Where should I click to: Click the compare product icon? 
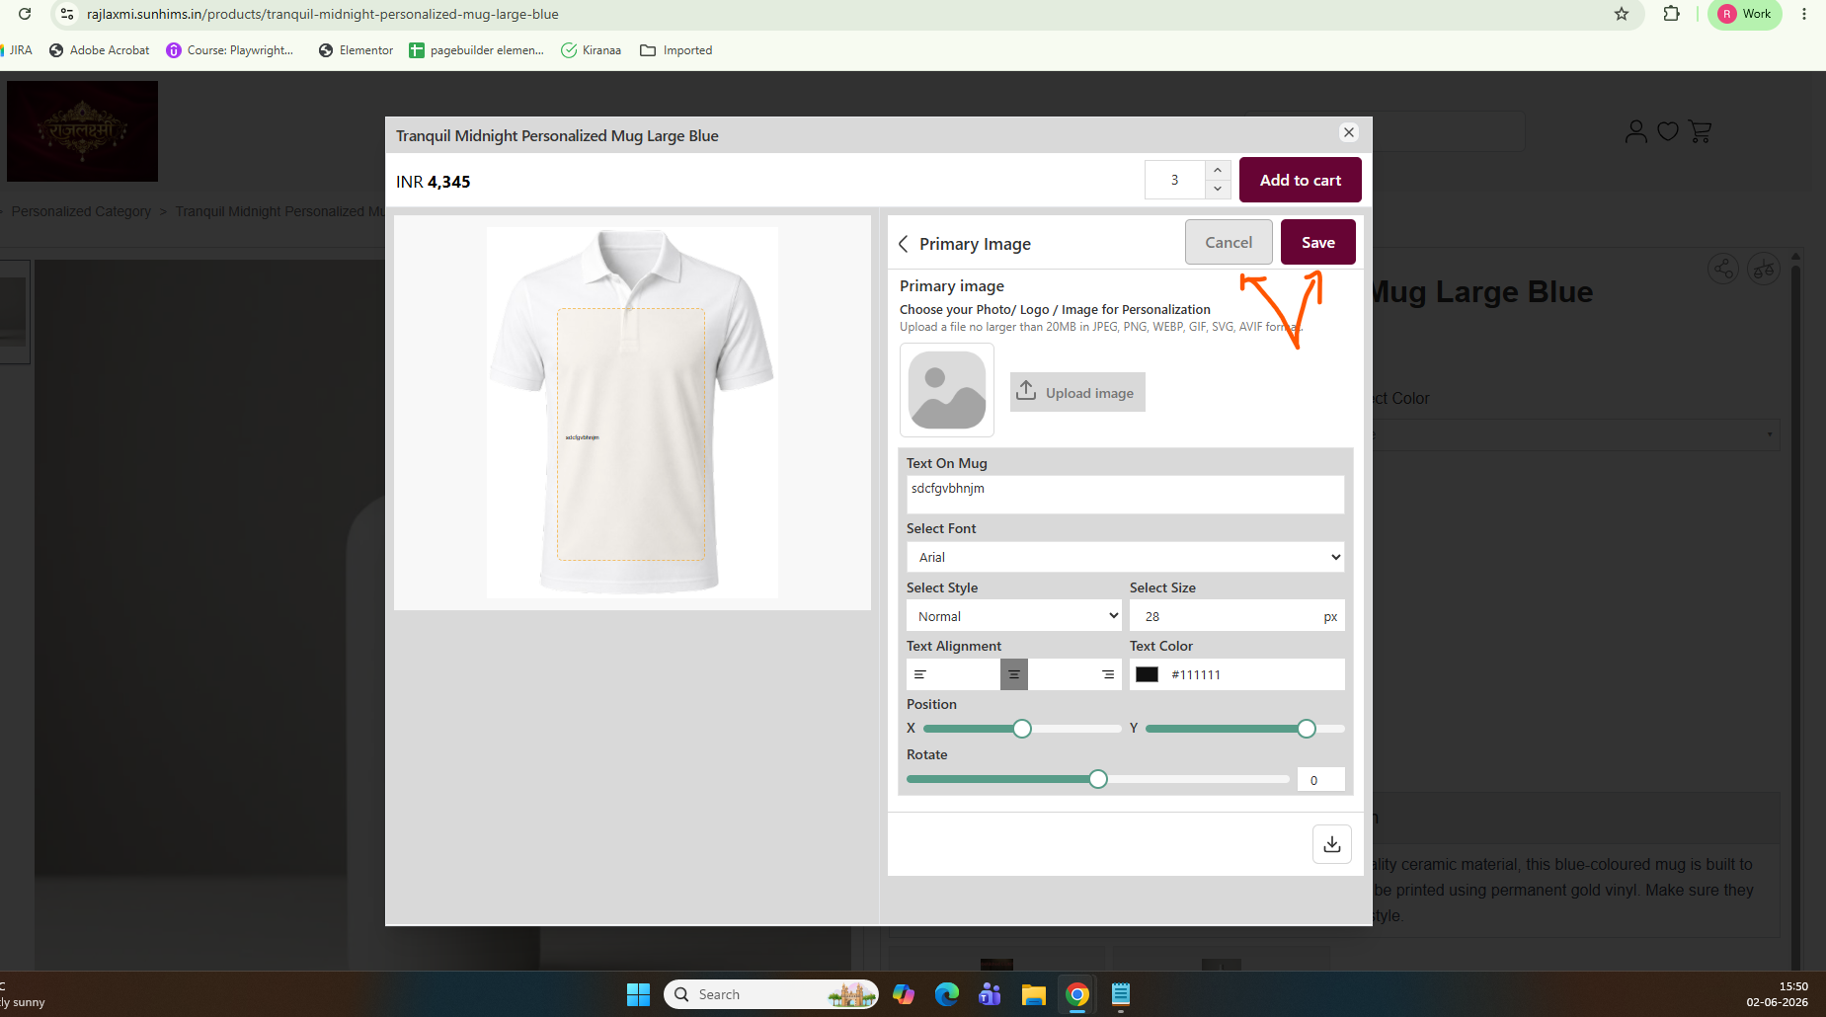pyautogui.click(x=1763, y=269)
